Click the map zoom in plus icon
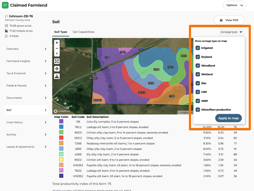Image resolution: width=254 pixels, height=191 pixels. pyautogui.click(x=57, y=42)
